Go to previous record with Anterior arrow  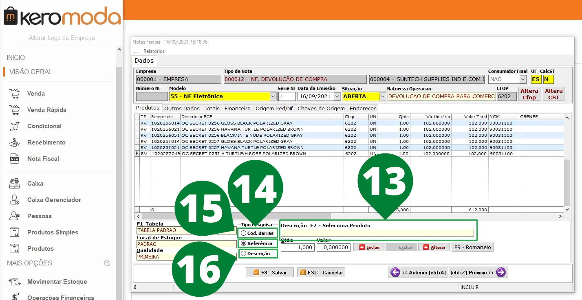418,272
